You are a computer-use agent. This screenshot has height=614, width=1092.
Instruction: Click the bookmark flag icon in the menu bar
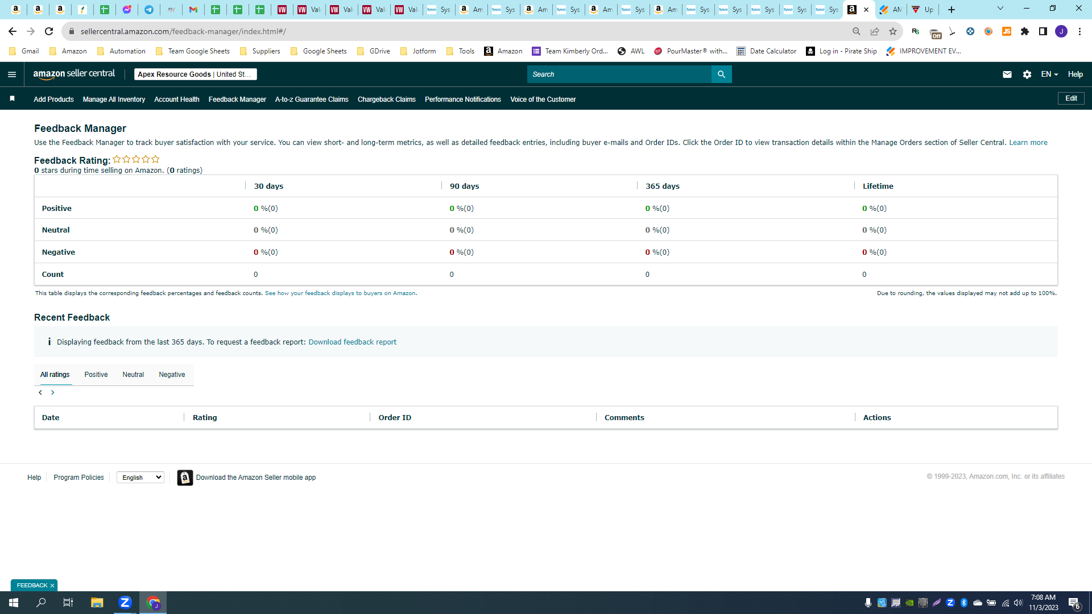coord(12,99)
